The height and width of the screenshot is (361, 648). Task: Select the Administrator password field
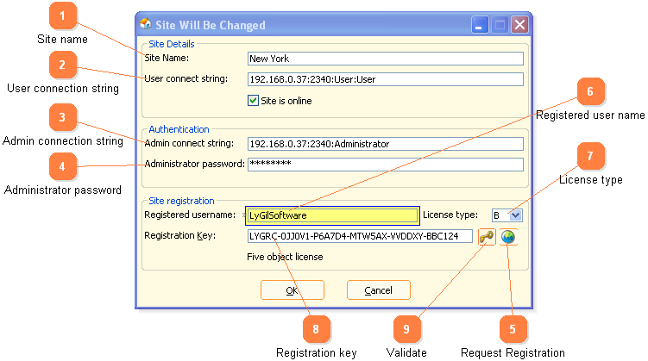tap(386, 165)
